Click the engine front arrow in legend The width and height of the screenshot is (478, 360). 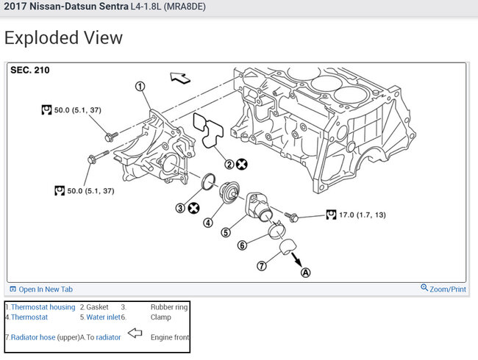coord(135,333)
